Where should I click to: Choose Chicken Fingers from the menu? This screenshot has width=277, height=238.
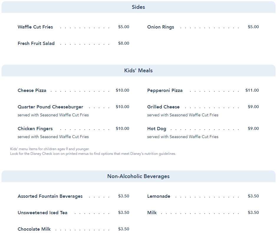coord(35,129)
